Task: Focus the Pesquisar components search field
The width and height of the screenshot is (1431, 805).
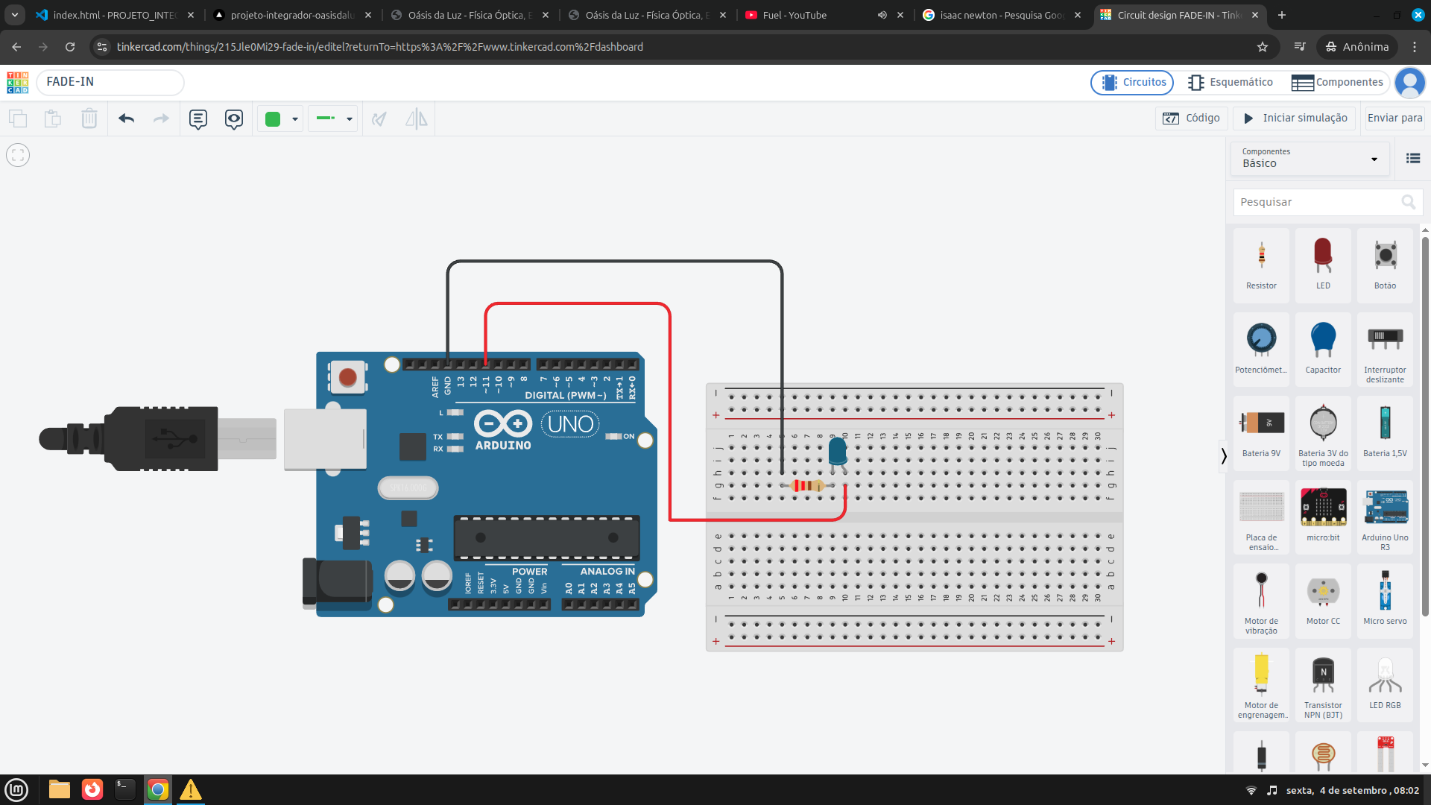Action: coord(1327,202)
